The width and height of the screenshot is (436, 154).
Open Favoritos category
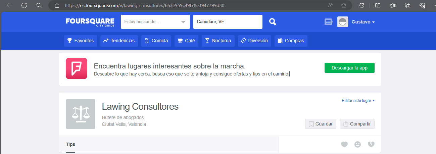pyautogui.click(x=81, y=41)
